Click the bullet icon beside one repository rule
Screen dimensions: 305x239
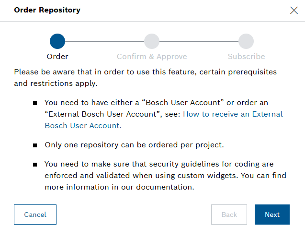[x=35, y=145]
